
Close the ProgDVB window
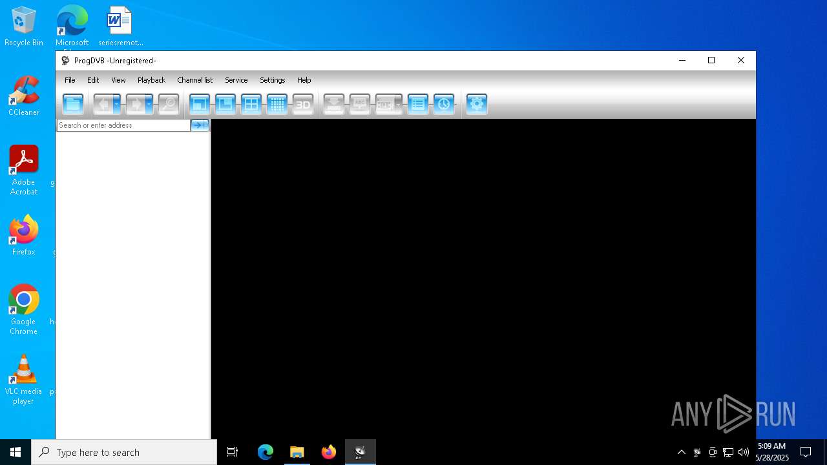741,60
